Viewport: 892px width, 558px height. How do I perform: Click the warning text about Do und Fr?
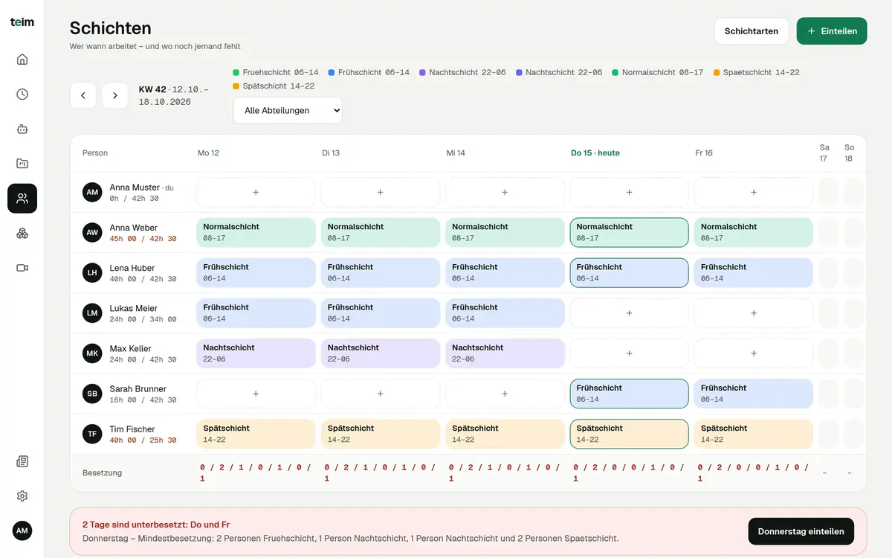pos(156,525)
